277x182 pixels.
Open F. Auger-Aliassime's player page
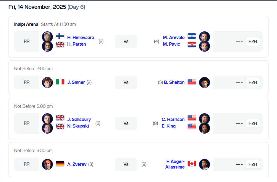pos(175,164)
